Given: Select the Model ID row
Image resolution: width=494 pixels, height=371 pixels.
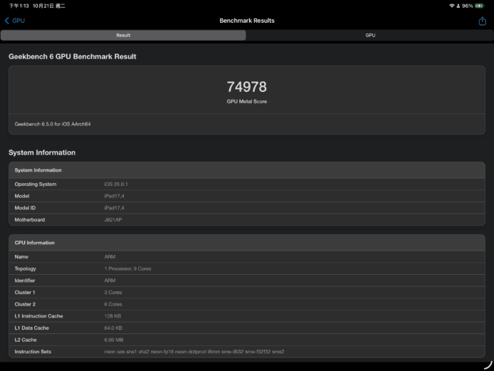Looking at the screenshot, I should 246,208.
